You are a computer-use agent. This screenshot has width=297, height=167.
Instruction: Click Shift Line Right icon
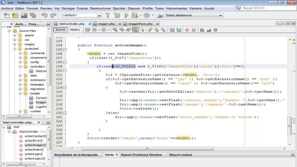click(178, 30)
